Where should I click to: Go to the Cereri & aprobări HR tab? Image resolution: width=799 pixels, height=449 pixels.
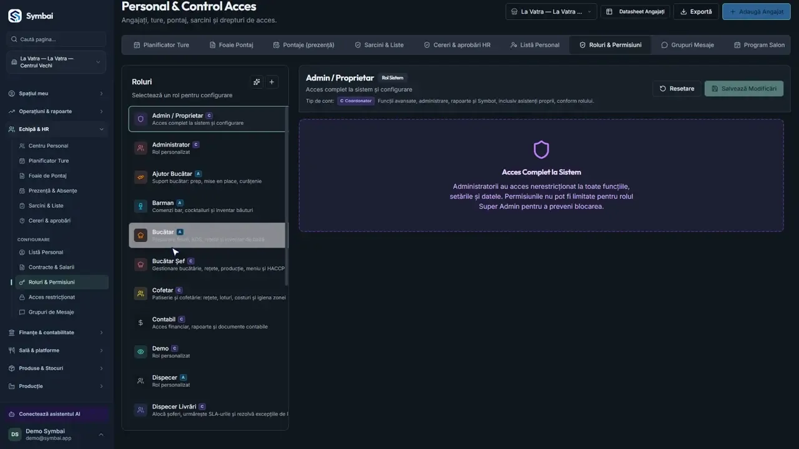click(457, 45)
